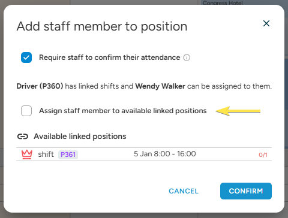
Task: Click the Available linked positions heading
Action: tap(80, 137)
